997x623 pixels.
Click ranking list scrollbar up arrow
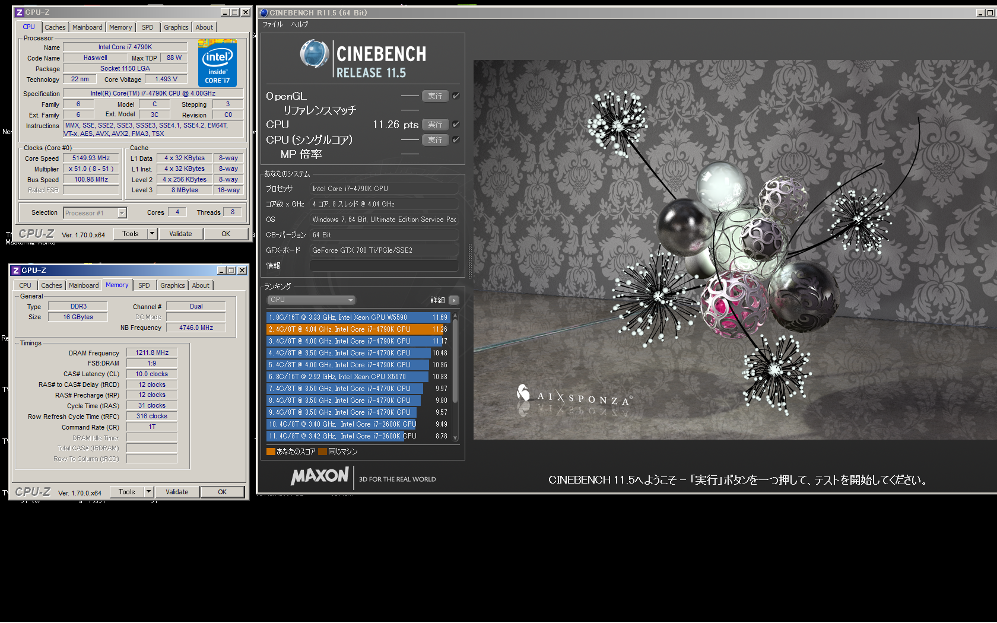pyautogui.click(x=456, y=316)
